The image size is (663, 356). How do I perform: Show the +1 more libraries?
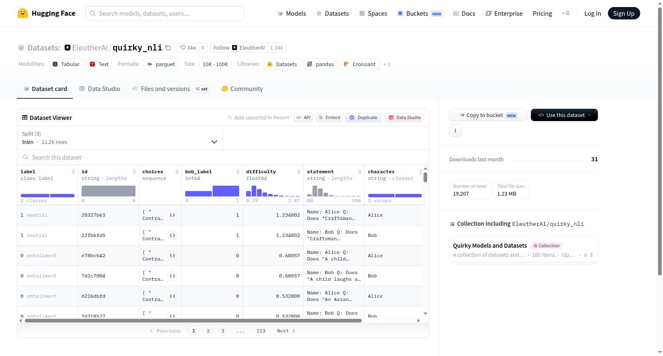[x=387, y=64]
